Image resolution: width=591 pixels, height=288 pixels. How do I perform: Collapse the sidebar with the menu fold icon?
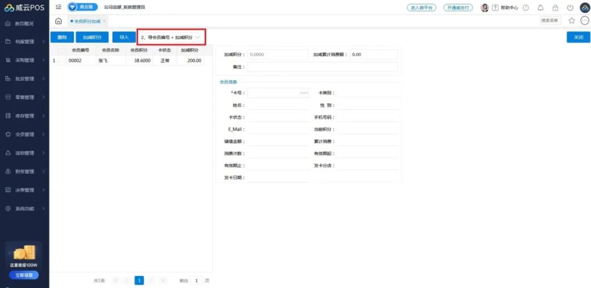coord(59,7)
